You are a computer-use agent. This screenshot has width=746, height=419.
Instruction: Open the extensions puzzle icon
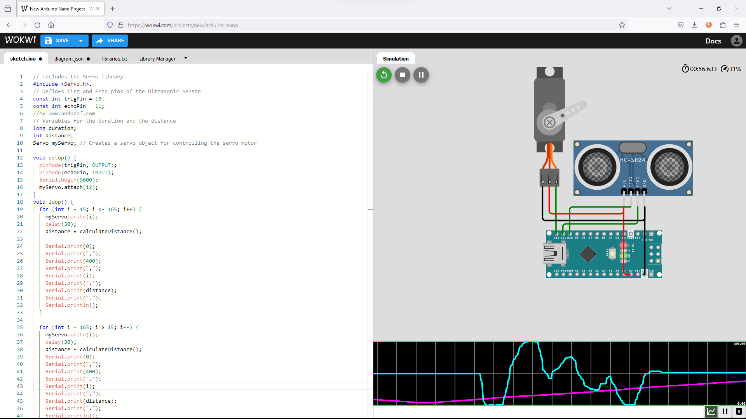(723, 25)
